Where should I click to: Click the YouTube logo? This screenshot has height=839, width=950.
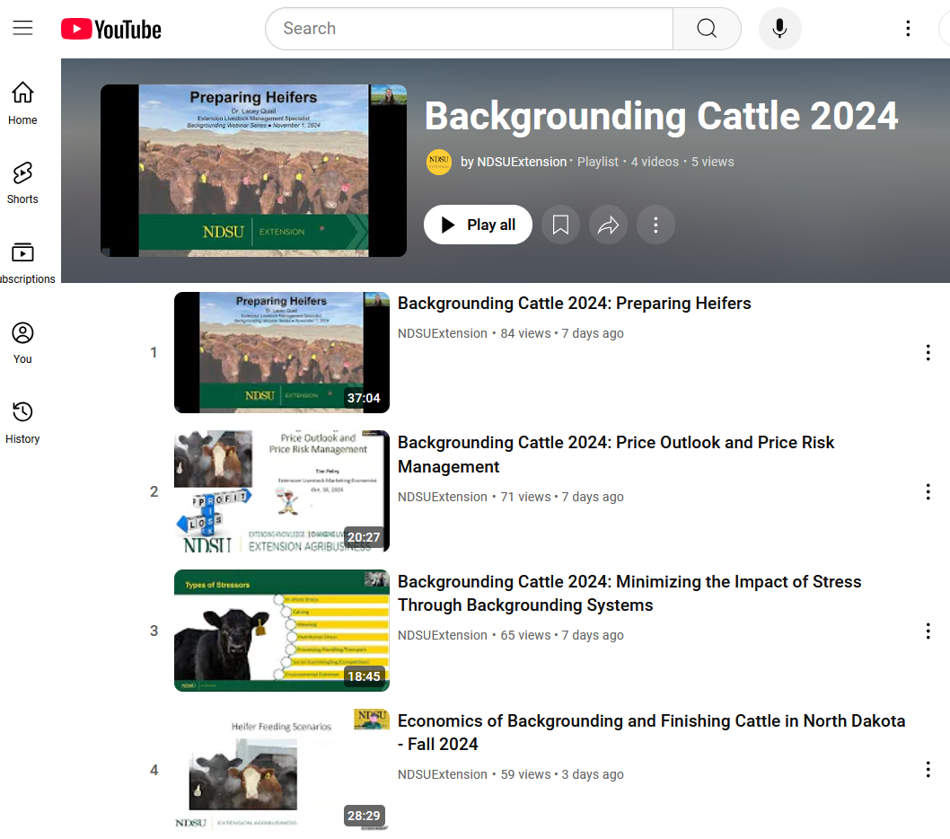click(111, 30)
